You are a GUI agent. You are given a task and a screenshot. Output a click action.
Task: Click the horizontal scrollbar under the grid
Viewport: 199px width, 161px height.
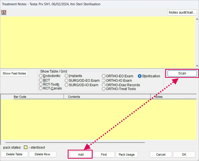coord(75,143)
